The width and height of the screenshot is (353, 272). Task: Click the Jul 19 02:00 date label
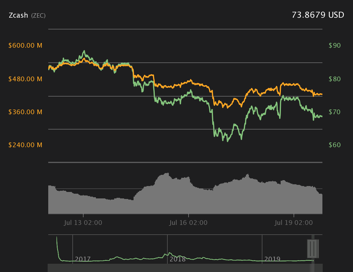click(x=294, y=223)
